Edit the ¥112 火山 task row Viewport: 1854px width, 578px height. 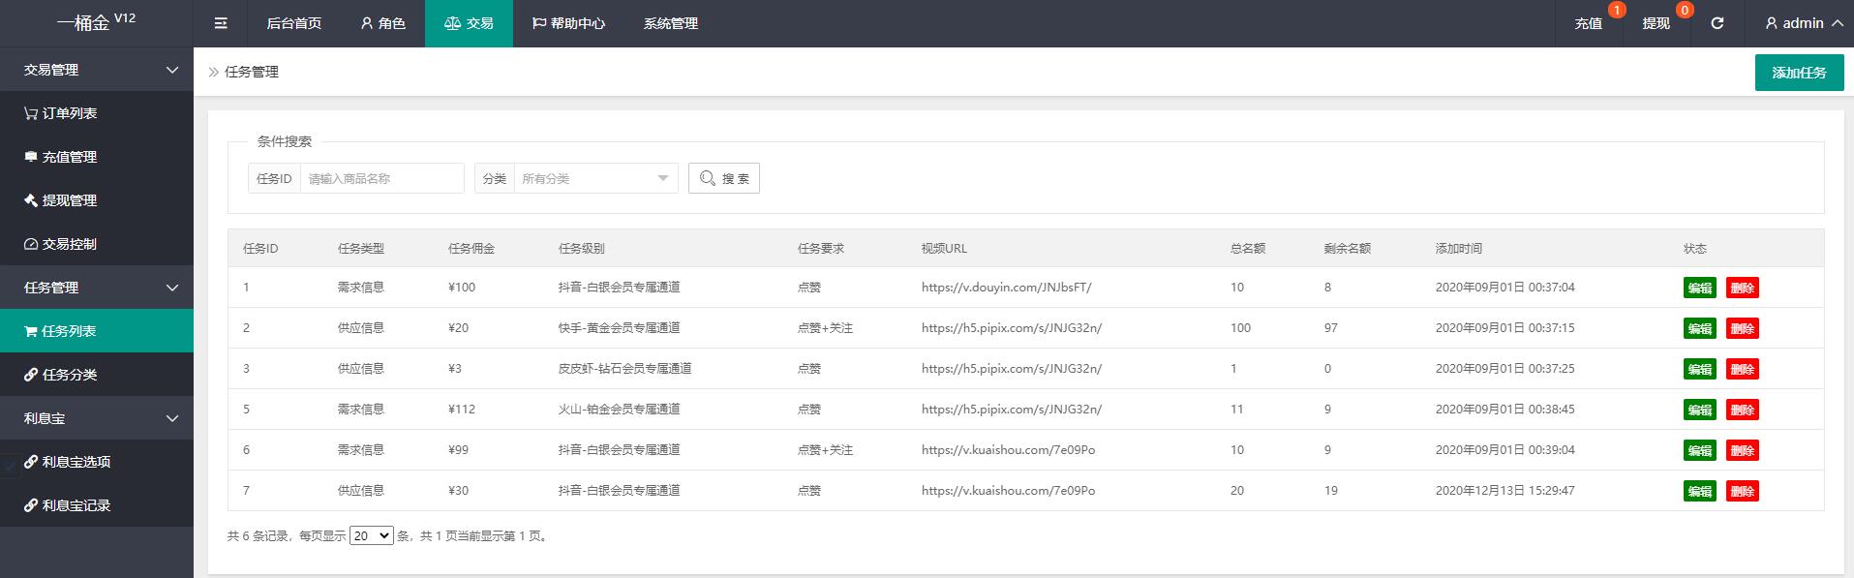(1700, 410)
